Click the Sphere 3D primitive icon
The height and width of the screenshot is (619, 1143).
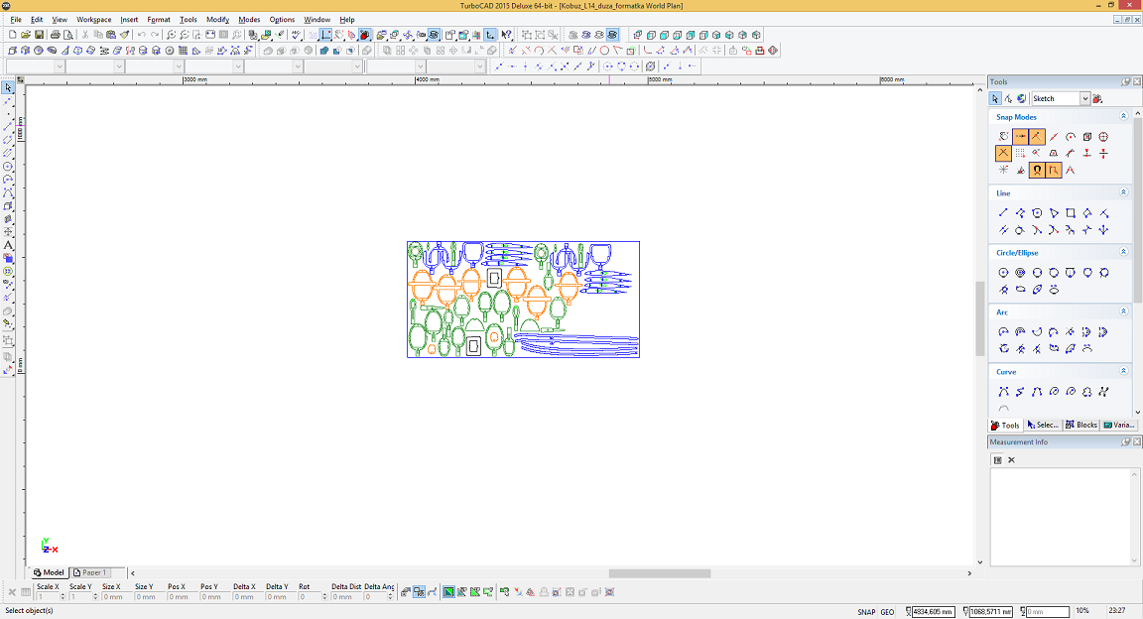39,51
